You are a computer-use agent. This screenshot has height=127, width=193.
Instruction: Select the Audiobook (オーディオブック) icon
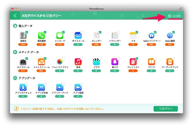point(170,62)
